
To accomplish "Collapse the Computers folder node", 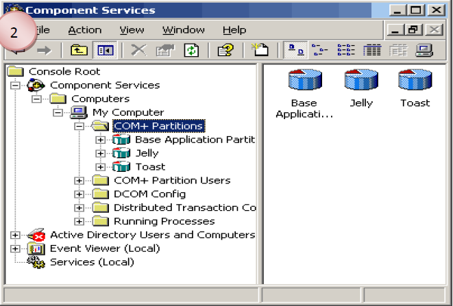I will pyautogui.click(x=36, y=99).
